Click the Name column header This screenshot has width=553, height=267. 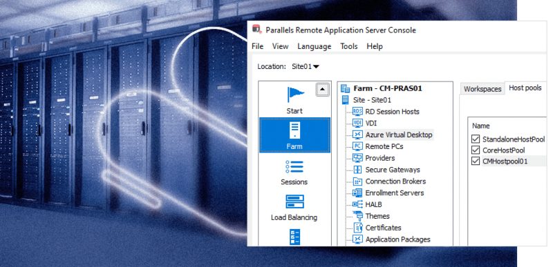click(481, 126)
